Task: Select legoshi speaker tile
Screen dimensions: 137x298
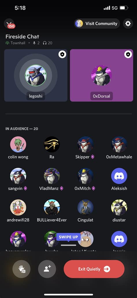Action: [x=36, y=75]
